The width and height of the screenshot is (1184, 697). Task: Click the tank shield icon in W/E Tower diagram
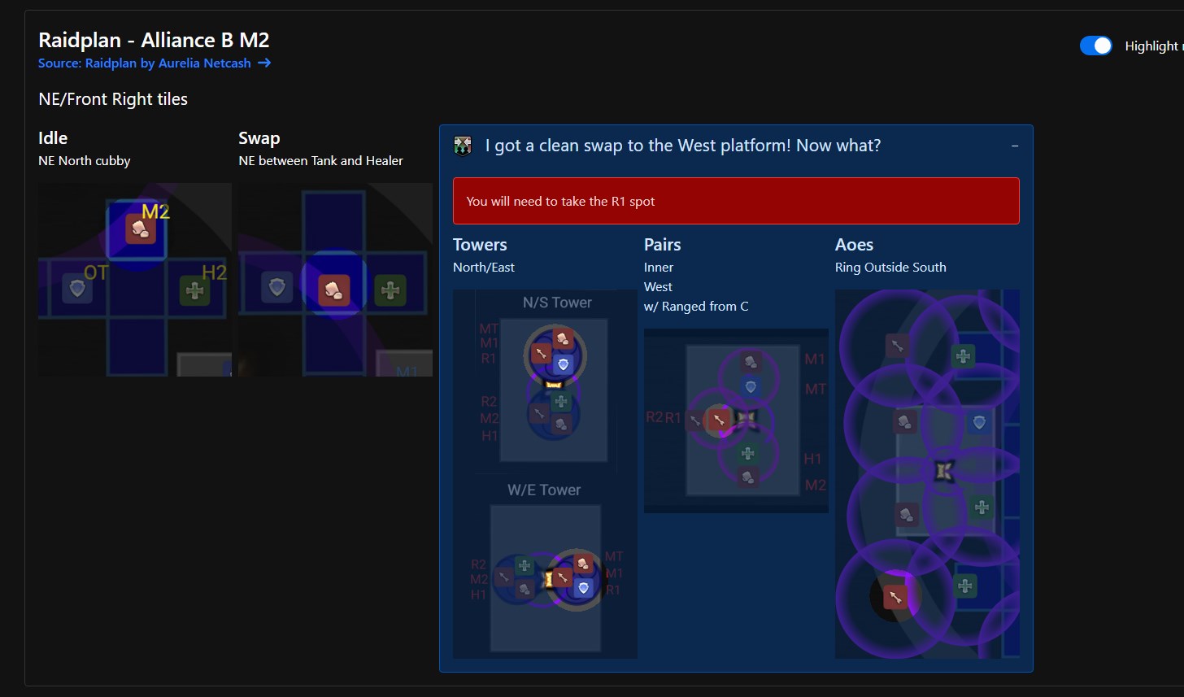(x=583, y=587)
